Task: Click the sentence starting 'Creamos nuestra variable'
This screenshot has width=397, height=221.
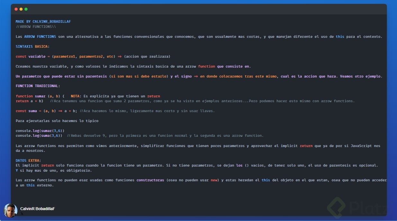Action: click(133, 67)
